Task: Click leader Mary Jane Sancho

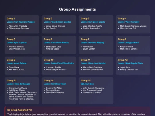Action: coord(97,63)
